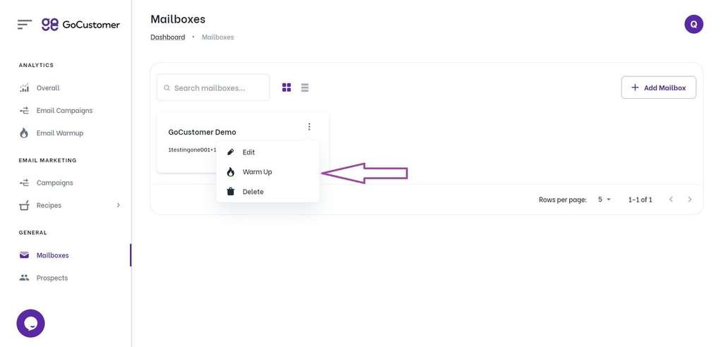The height and width of the screenshot is (347, 723).
Task: Collapse the sidebar with the hamburger icon
Action: [x=25, y=25]
